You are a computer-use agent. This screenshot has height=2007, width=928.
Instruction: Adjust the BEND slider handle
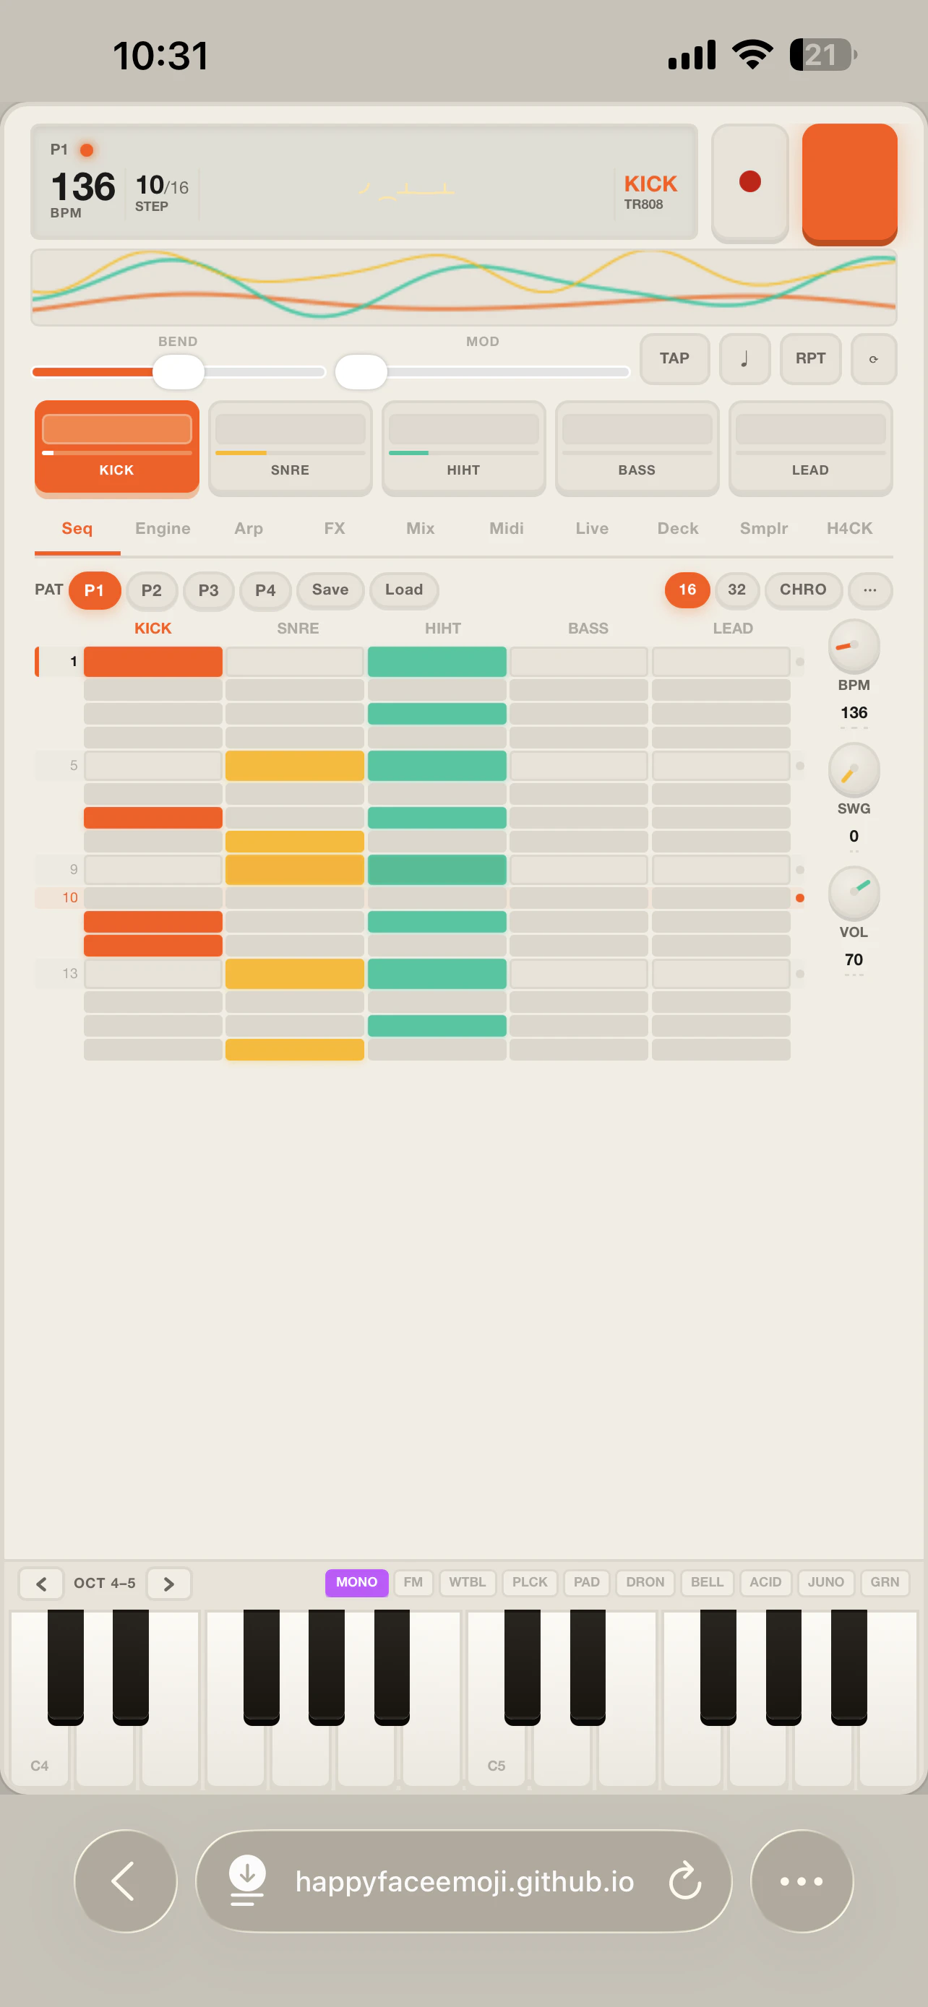(x=179, y=371)
